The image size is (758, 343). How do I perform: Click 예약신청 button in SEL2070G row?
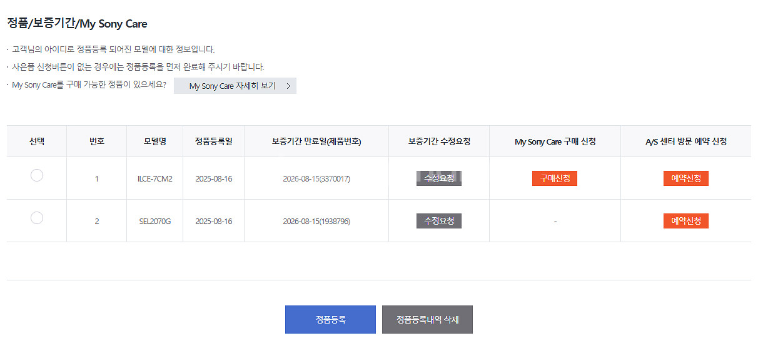pos(686,221)
